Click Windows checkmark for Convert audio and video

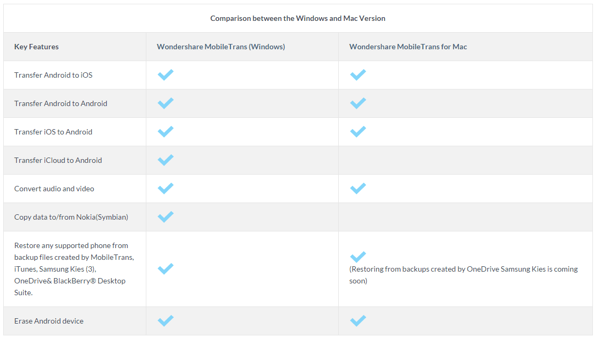tap(166, 188)
